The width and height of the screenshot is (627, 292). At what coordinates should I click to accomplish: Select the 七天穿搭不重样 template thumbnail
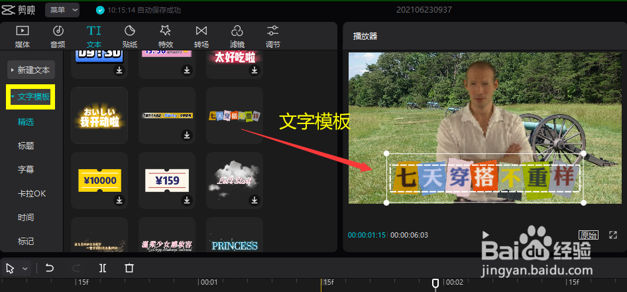235,115
